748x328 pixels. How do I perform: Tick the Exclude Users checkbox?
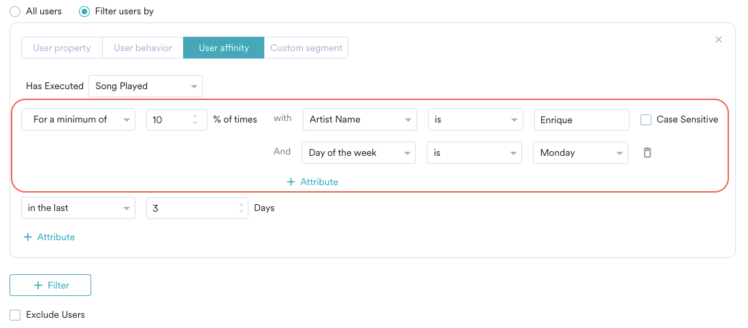click(15, 315)
